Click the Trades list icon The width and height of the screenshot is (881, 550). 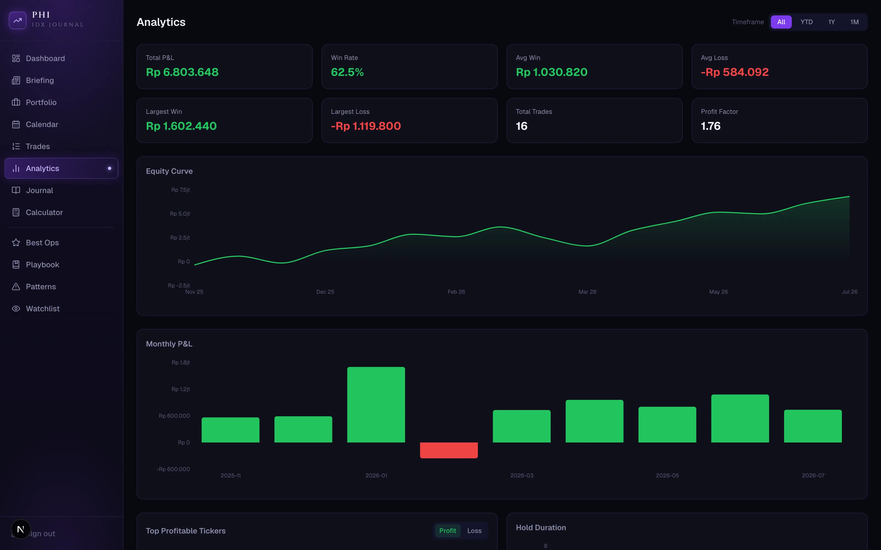point(16,146)
